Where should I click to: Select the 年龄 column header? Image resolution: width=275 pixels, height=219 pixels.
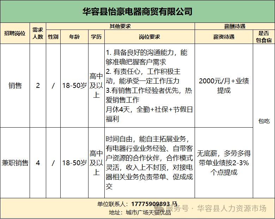74,37
